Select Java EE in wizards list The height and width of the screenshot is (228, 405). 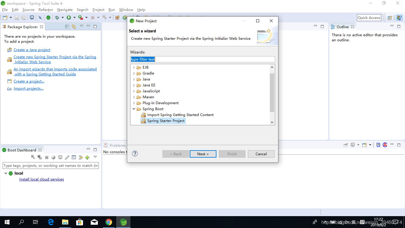pyautogui.click(x=149, y=85)
